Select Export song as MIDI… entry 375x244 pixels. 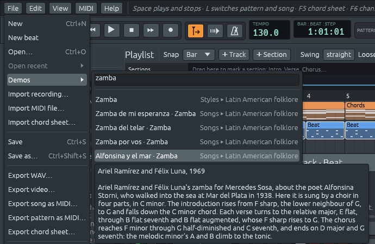tap(47, 203)
